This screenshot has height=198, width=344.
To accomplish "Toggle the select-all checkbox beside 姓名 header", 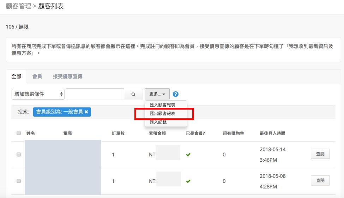I will click(19, 133).
